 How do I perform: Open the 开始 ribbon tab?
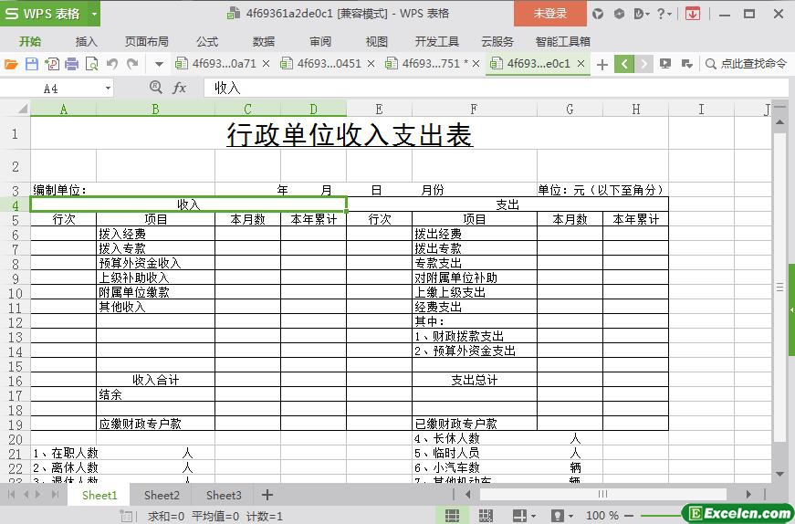(x=30, y=42)
